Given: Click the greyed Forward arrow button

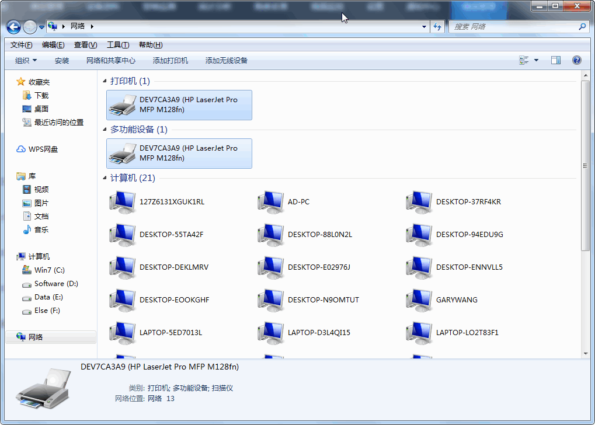Looking at the screenshot, I should [30, 27].
